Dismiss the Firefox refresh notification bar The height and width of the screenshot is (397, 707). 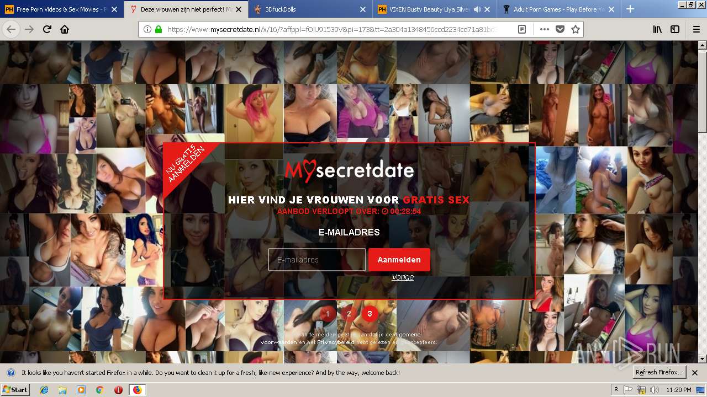coord(695,373)
